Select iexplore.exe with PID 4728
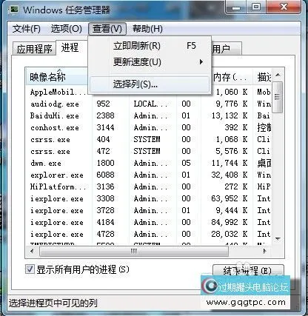The height and width of the screenshot is (316, 308). pyautogui.click(x=149, y=234)
